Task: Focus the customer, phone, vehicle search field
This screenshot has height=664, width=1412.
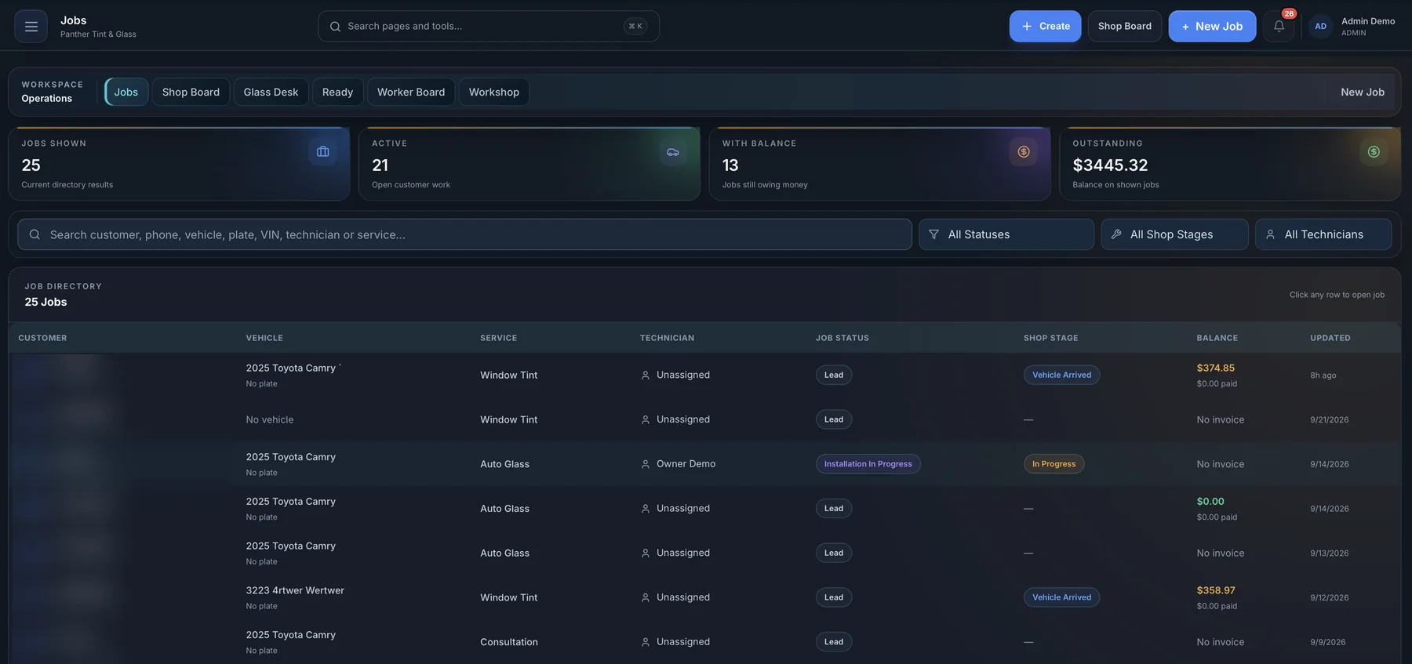Action: 464,234
